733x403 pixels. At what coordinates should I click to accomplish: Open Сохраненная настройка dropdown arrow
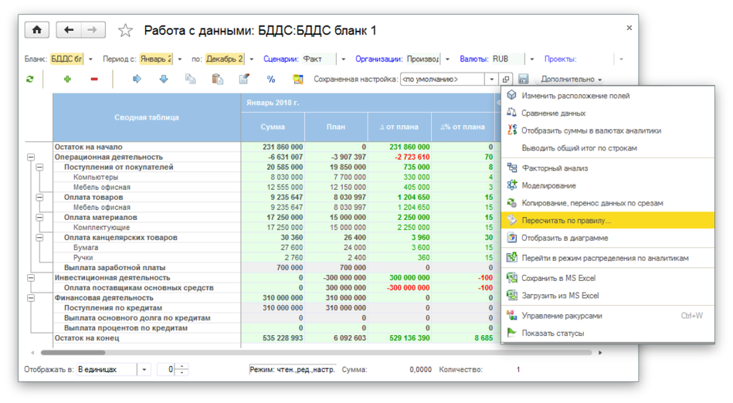point(492,79)
